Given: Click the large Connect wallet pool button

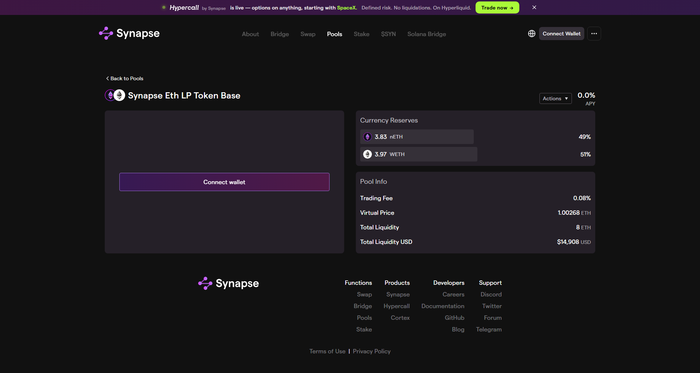Looking at the screenshot, I should coord(224,182).
